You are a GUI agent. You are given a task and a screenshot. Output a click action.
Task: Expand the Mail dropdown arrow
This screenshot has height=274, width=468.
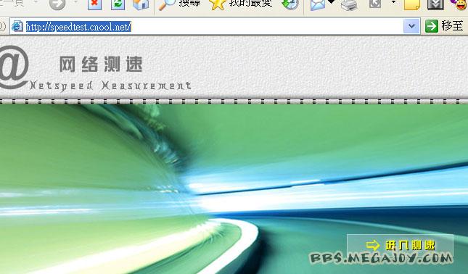[331, 2]
